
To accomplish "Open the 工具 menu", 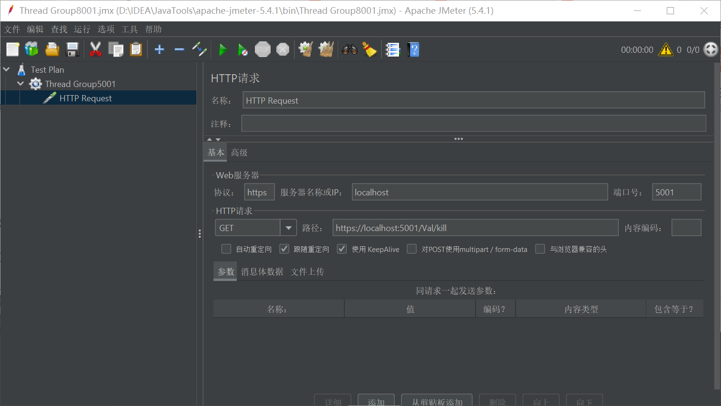I will point(129,29).
